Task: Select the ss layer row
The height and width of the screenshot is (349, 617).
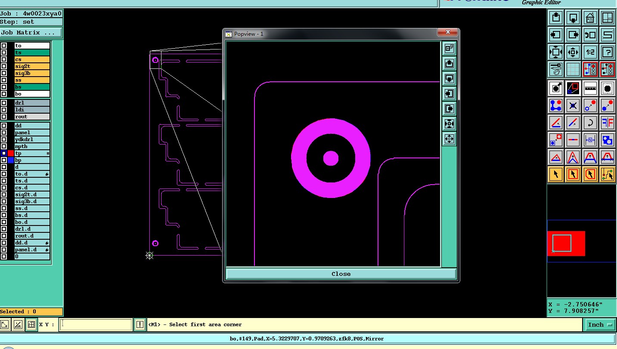Action: (32, 80)
